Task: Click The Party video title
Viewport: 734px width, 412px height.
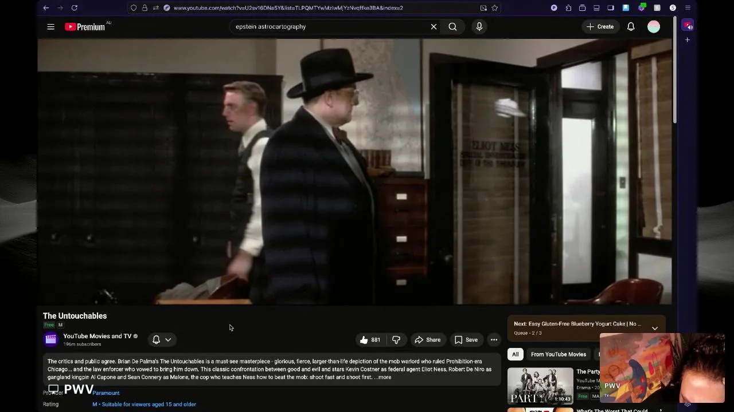Action: click(588, 372)
